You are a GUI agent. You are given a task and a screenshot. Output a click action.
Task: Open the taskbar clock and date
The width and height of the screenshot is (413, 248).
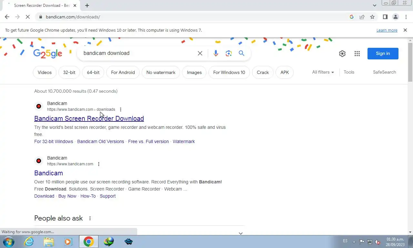point(395,242)
